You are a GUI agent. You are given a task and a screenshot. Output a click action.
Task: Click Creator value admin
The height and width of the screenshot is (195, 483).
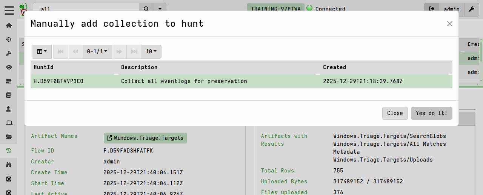111,162
